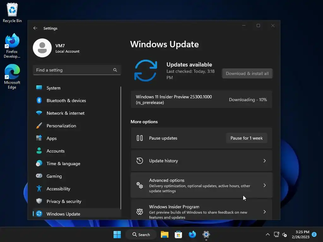The height and width of the screenshot is (242, 323).
Task: Select Time & language in sidebar
Action: 77,164
